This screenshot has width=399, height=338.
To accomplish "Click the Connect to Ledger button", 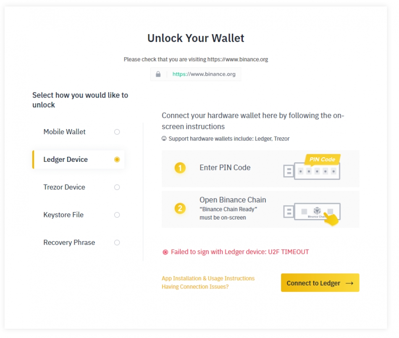I will tap(320, 283).
